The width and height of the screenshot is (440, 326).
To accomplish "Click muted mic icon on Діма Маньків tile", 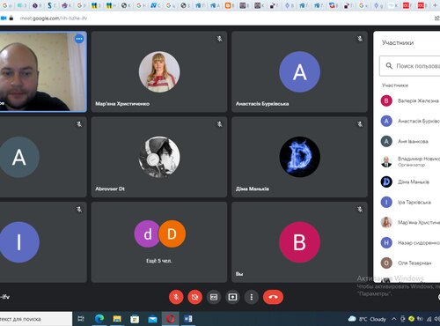I will [x=360, y=124].
